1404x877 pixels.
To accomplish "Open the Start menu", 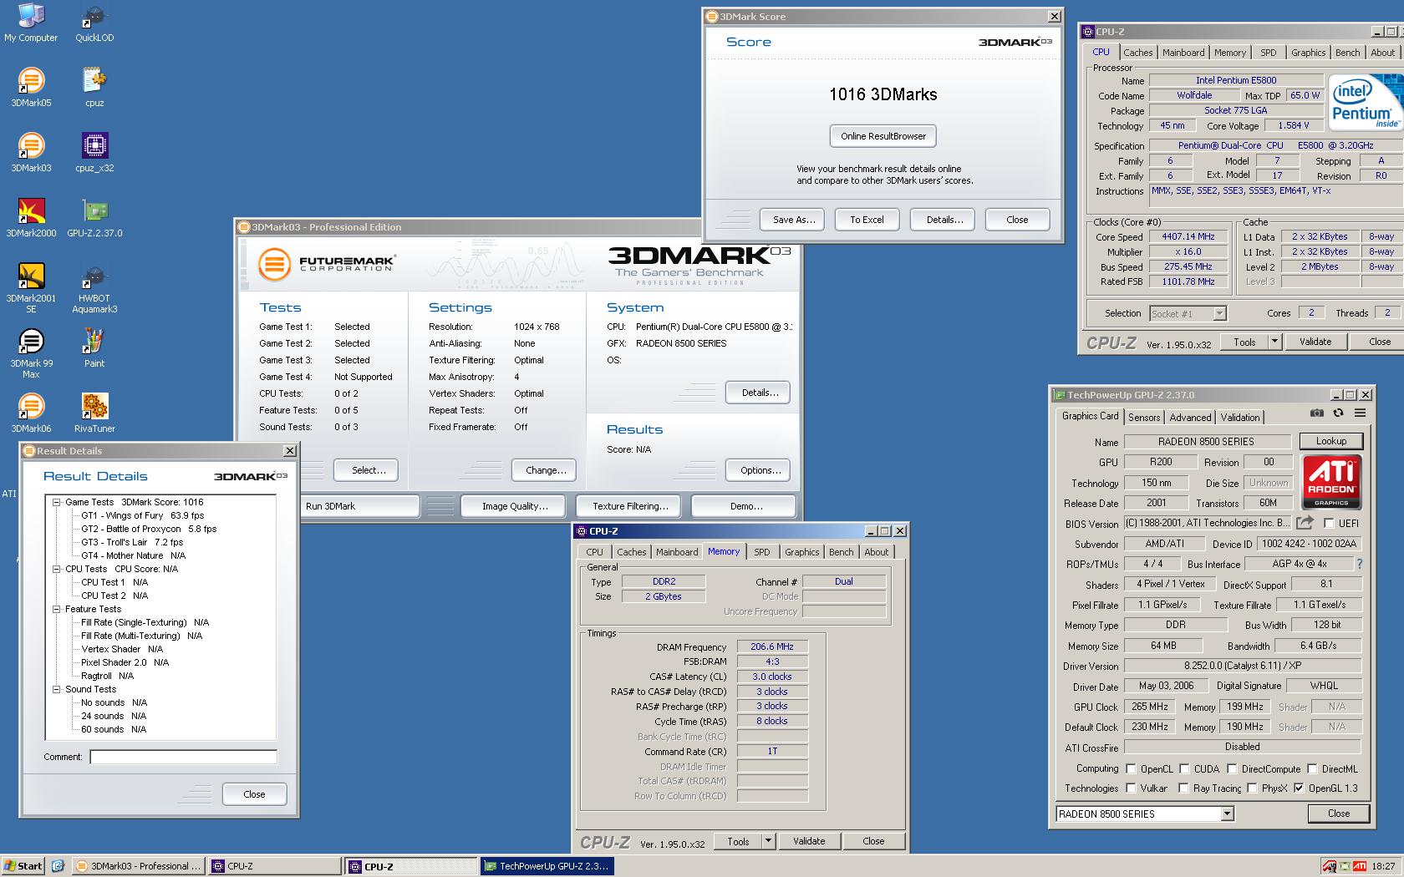I will click(23, 866).
